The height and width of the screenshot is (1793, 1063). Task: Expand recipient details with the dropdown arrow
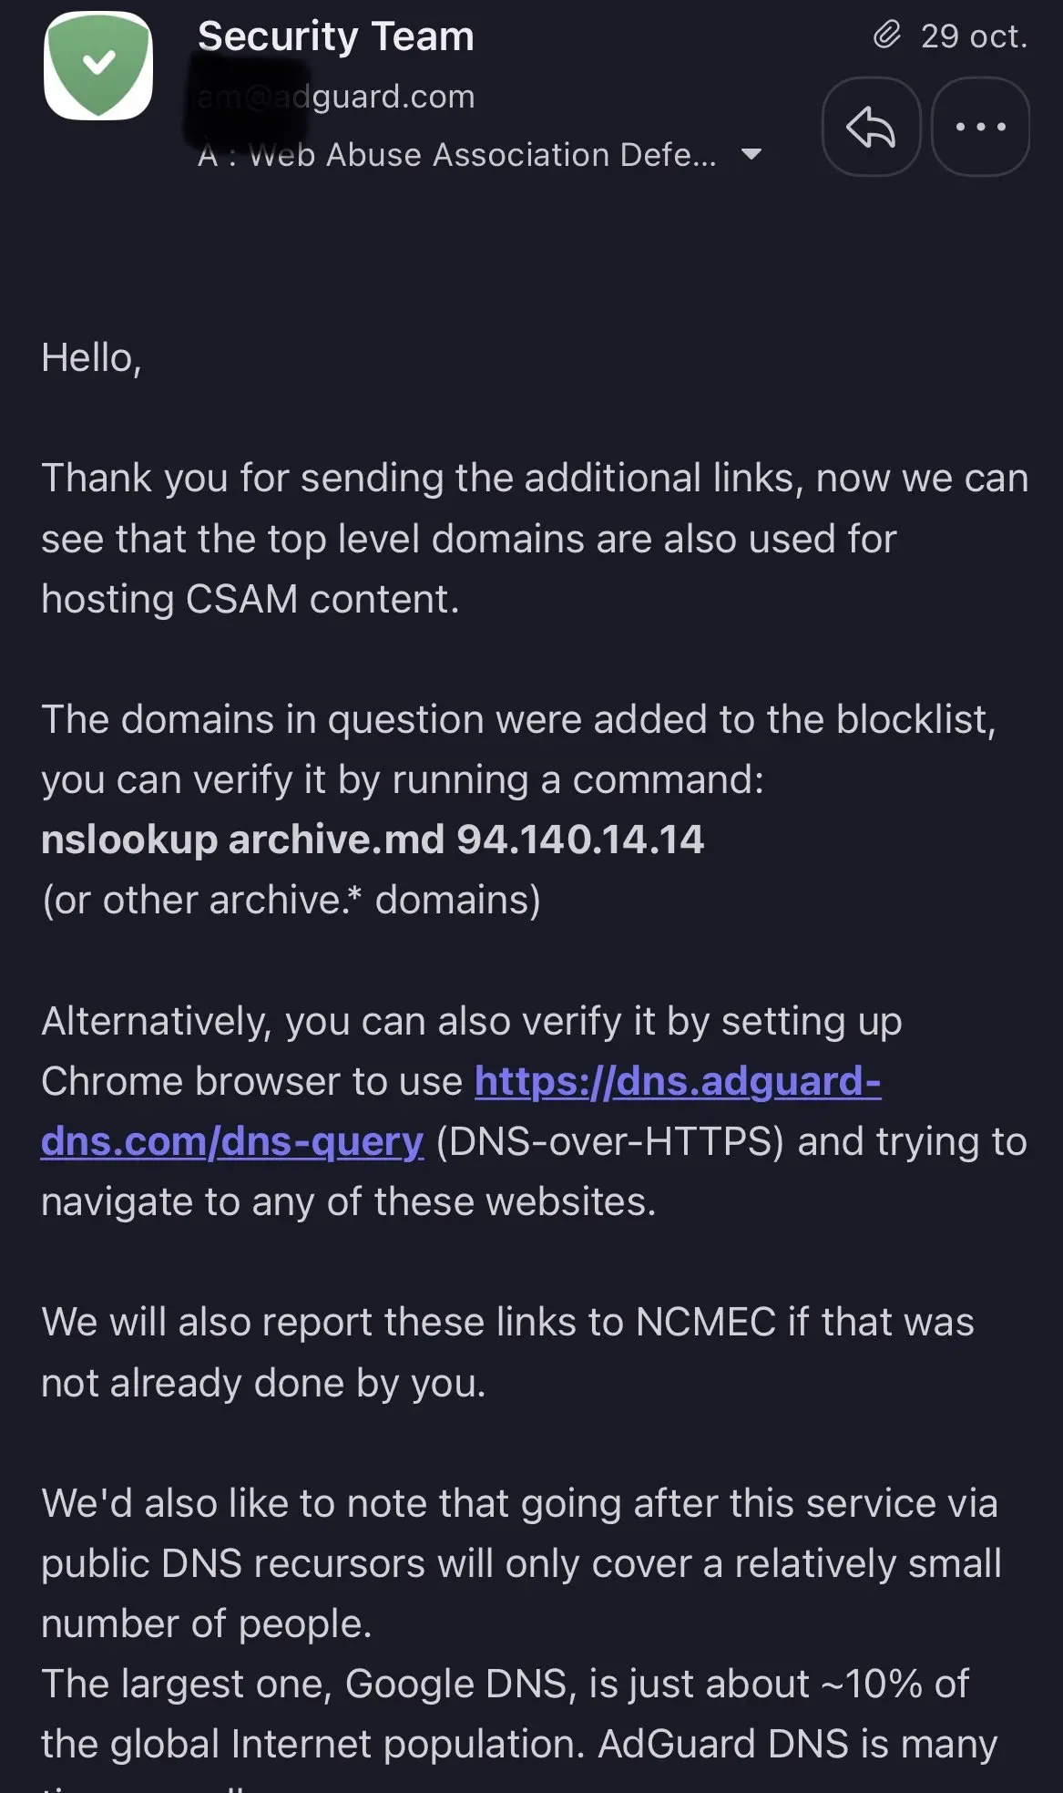pos(751,154)
